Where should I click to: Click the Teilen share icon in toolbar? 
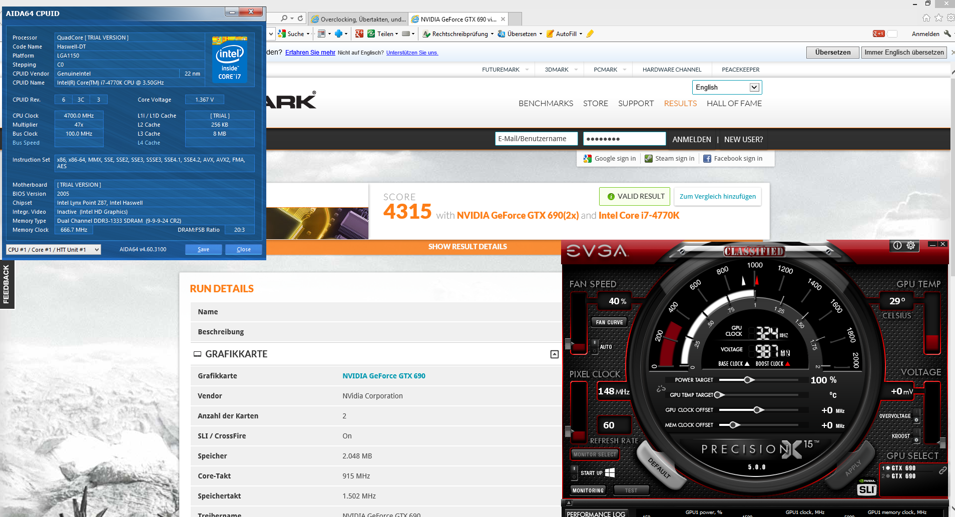click(x=371, y=34)
